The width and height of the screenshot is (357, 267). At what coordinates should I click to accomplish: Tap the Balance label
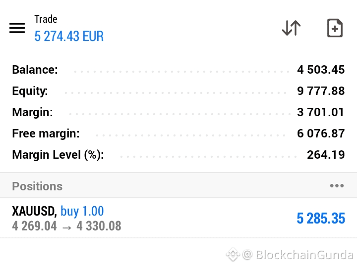click(35, 70)
